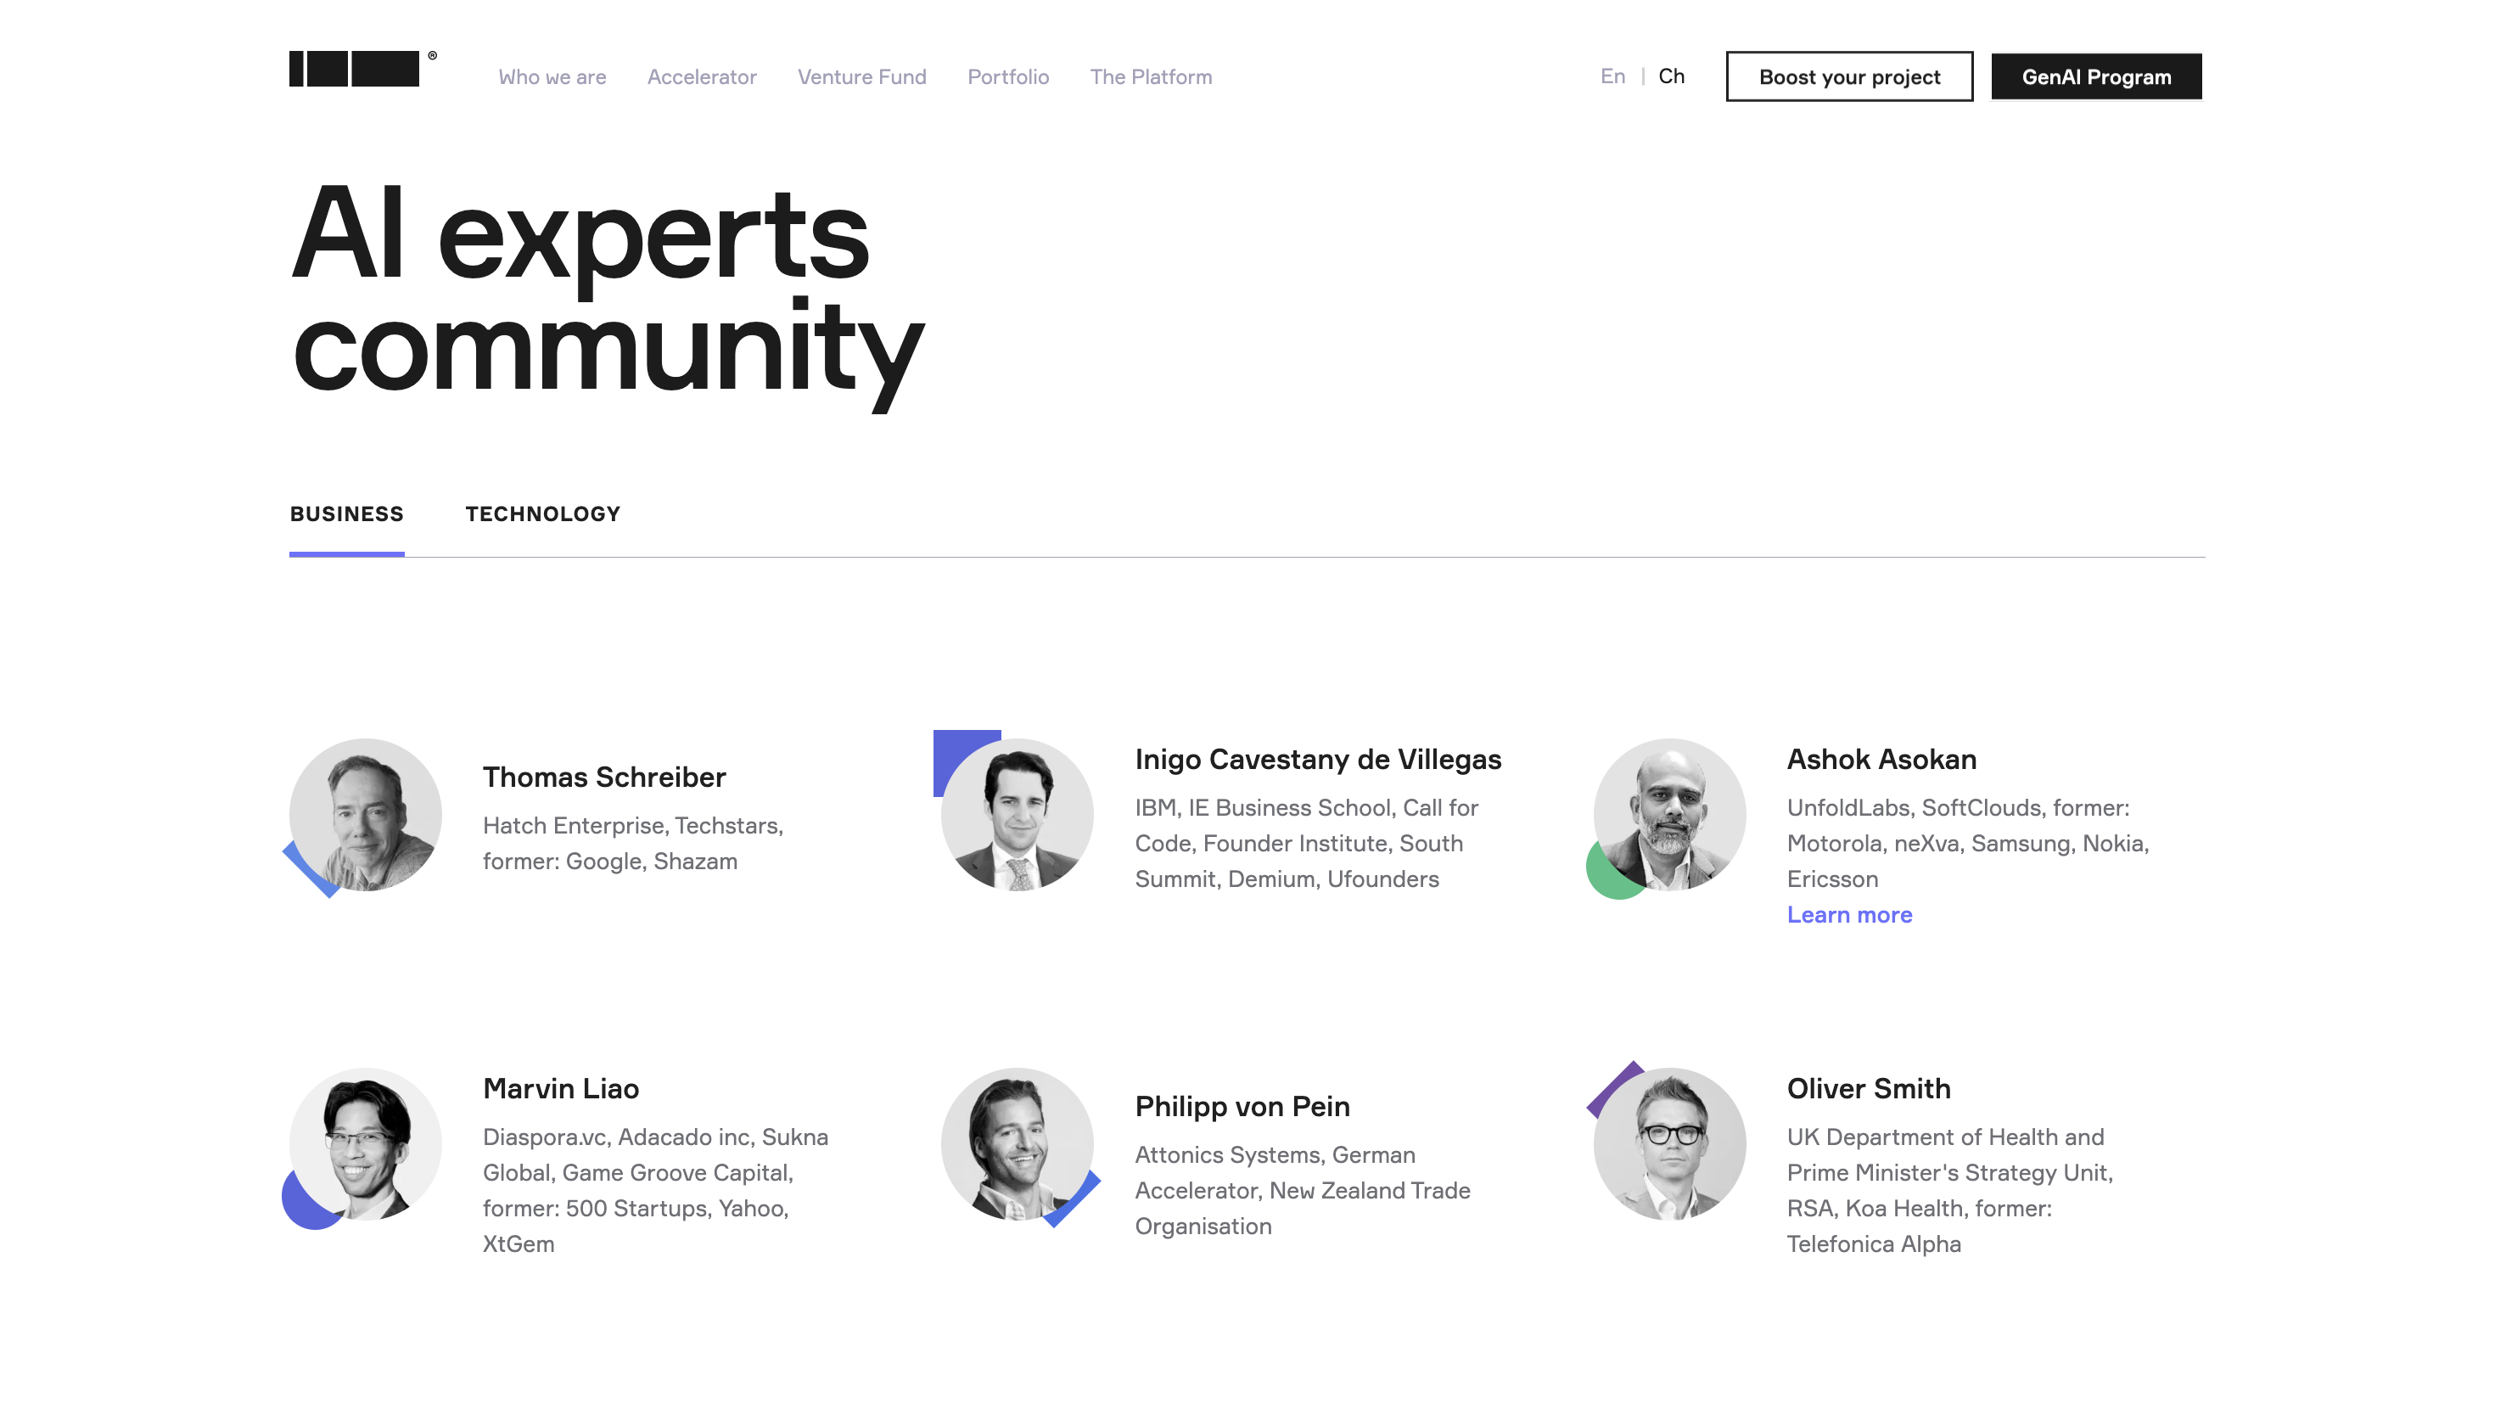Click the black site logo
Viewport: 2495px width, 1409px height.
click(x=363, y=69)
